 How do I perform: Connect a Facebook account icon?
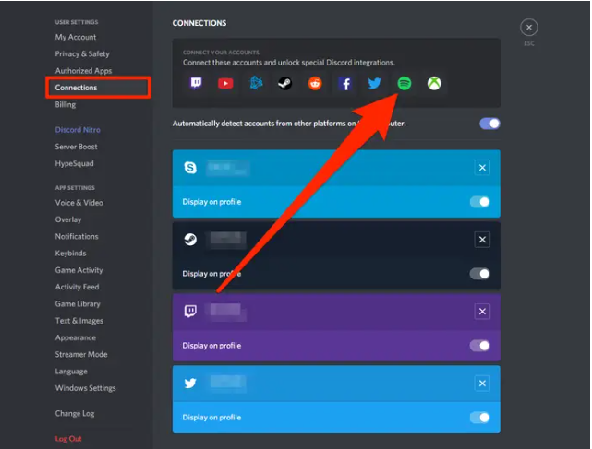click(345, 83)
